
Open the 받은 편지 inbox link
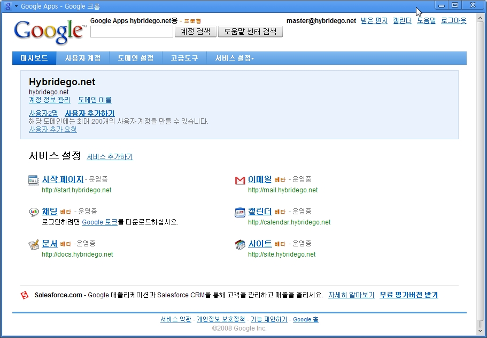374,21
